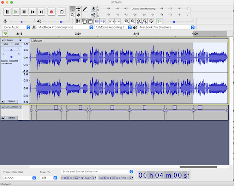234x186 pixels.
Task: Mute the Lithium track
Action: [6, 44]
